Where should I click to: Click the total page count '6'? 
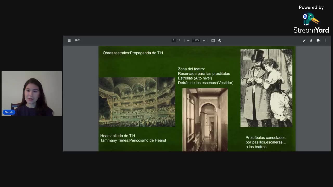[x=179, y=41]
